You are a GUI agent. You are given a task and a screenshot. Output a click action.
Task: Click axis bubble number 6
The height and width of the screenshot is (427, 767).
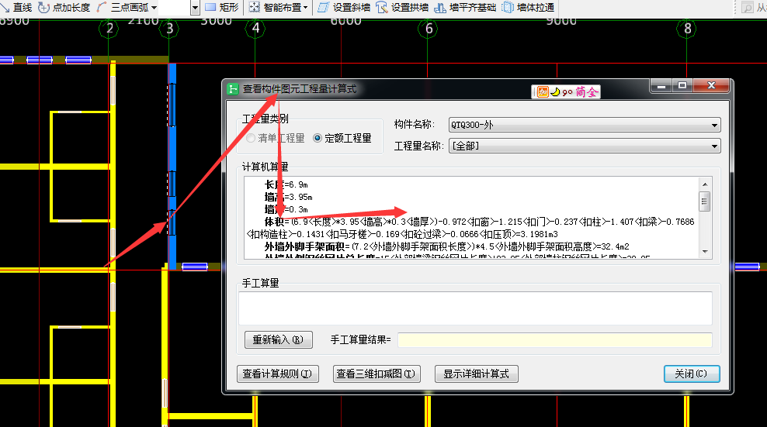point(428,29)
